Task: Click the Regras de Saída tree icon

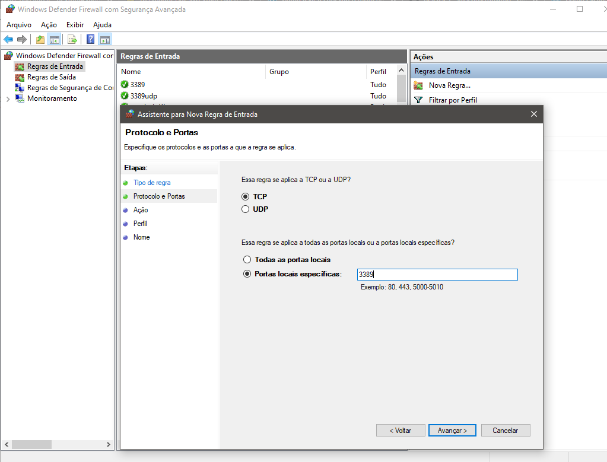Action: pyautogui.click(x=20, y=77)
